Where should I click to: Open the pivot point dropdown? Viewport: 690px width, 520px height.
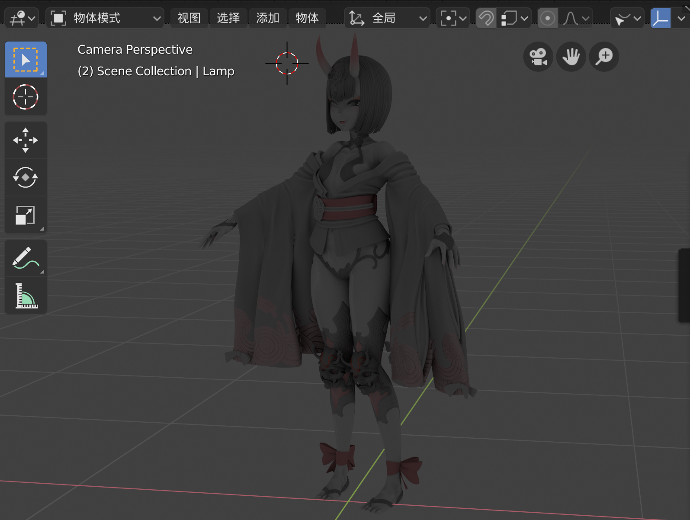[453, 18]
